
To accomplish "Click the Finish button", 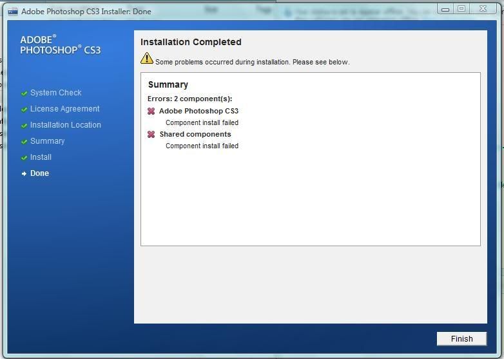I will click(x=461, y=338).
